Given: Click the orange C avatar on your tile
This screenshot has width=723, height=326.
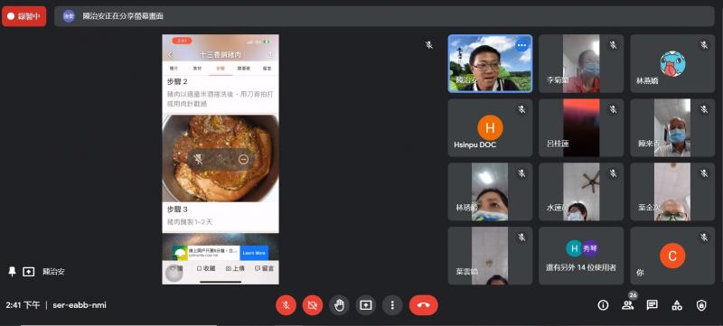Looking at the screenshot, I should click(x=672, y=256).
